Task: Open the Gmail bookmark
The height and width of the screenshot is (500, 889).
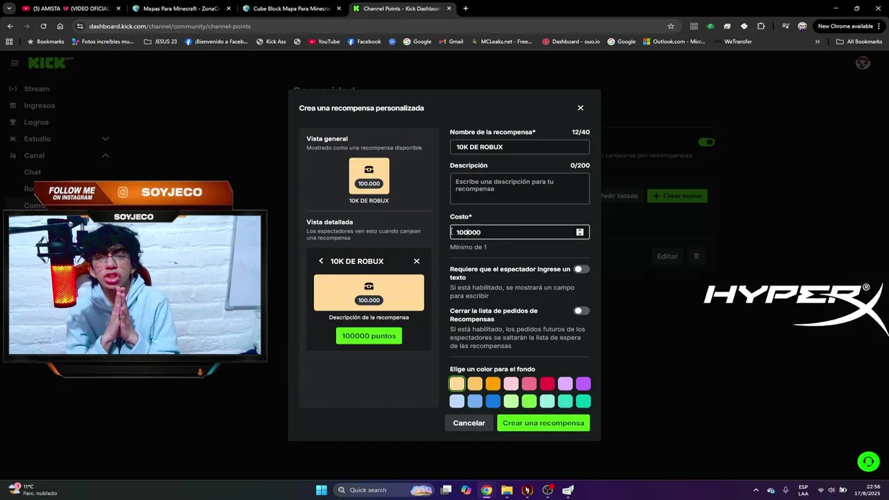Action: (451, 42)
